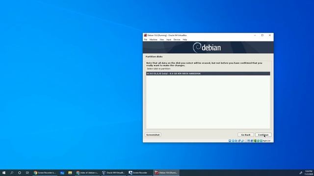Open the Help menu
Image resolution: width=314 pixels, height=176 pixels.
click(x=185, y=40)
